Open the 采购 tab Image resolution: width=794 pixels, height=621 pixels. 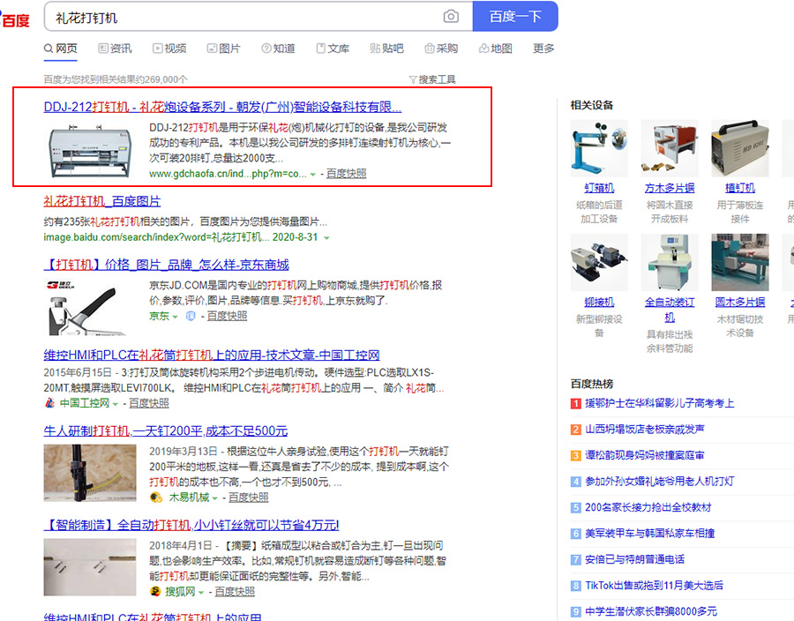pyautogui.click(x=441, y=49)
